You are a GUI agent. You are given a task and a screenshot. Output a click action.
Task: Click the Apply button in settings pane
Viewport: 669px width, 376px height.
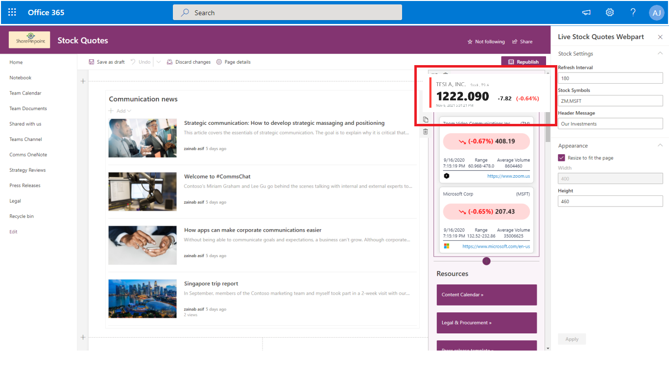click(x=572, y=339)
